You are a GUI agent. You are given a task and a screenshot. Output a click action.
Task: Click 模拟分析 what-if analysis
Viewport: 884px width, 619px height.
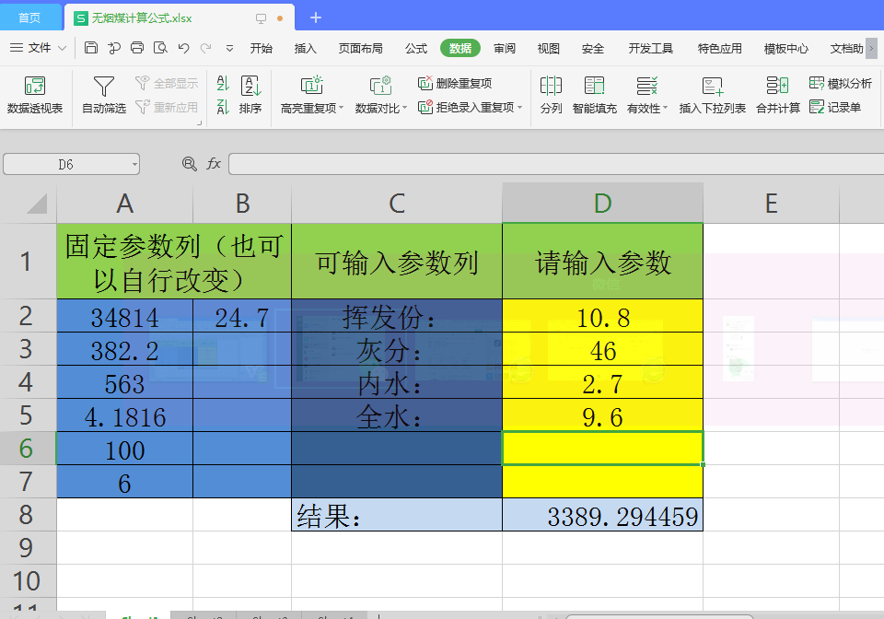(x=841, y=84)
